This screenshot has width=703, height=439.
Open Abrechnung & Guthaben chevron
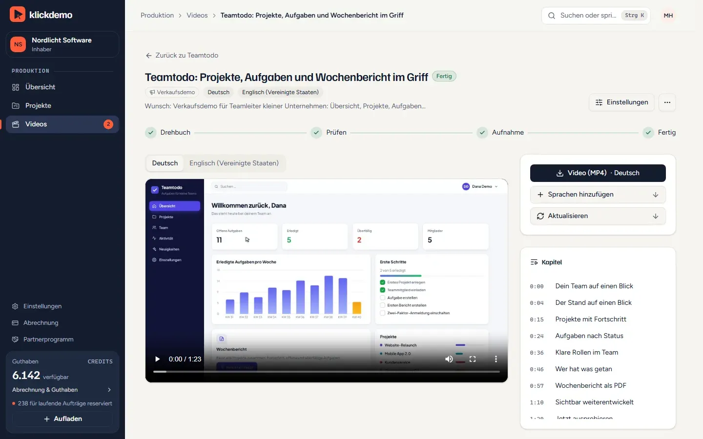coord(109,390)
